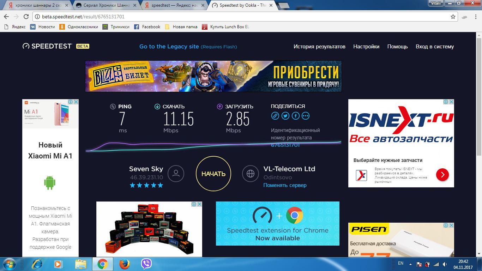Click Поменять сервер link
The image size is (482, 271).
pyautogui.click(x=285, y=185)
